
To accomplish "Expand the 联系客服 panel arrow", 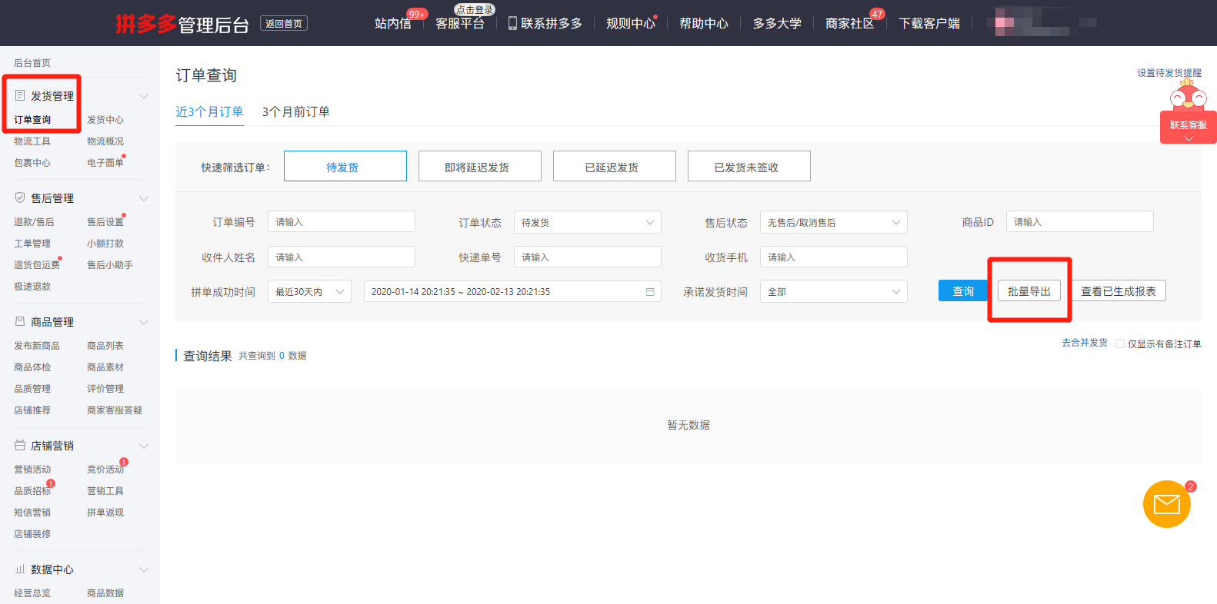I will 1189,138.
